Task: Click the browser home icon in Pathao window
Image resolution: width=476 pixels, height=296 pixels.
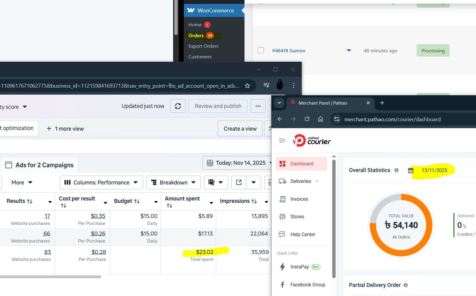Action: [x=320, y=119]
